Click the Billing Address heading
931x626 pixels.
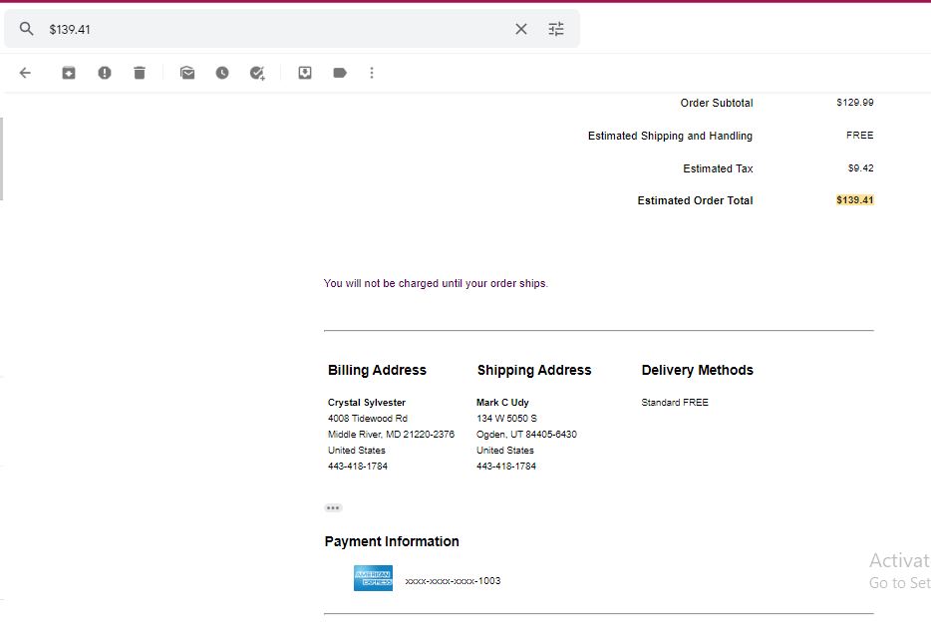(x=377, y=370)
